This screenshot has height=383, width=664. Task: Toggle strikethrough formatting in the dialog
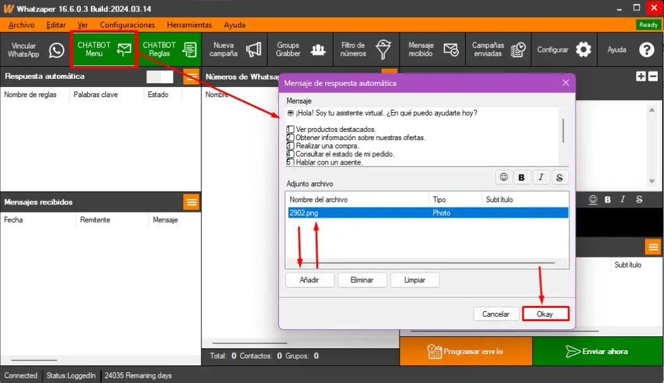click(559, 177)
